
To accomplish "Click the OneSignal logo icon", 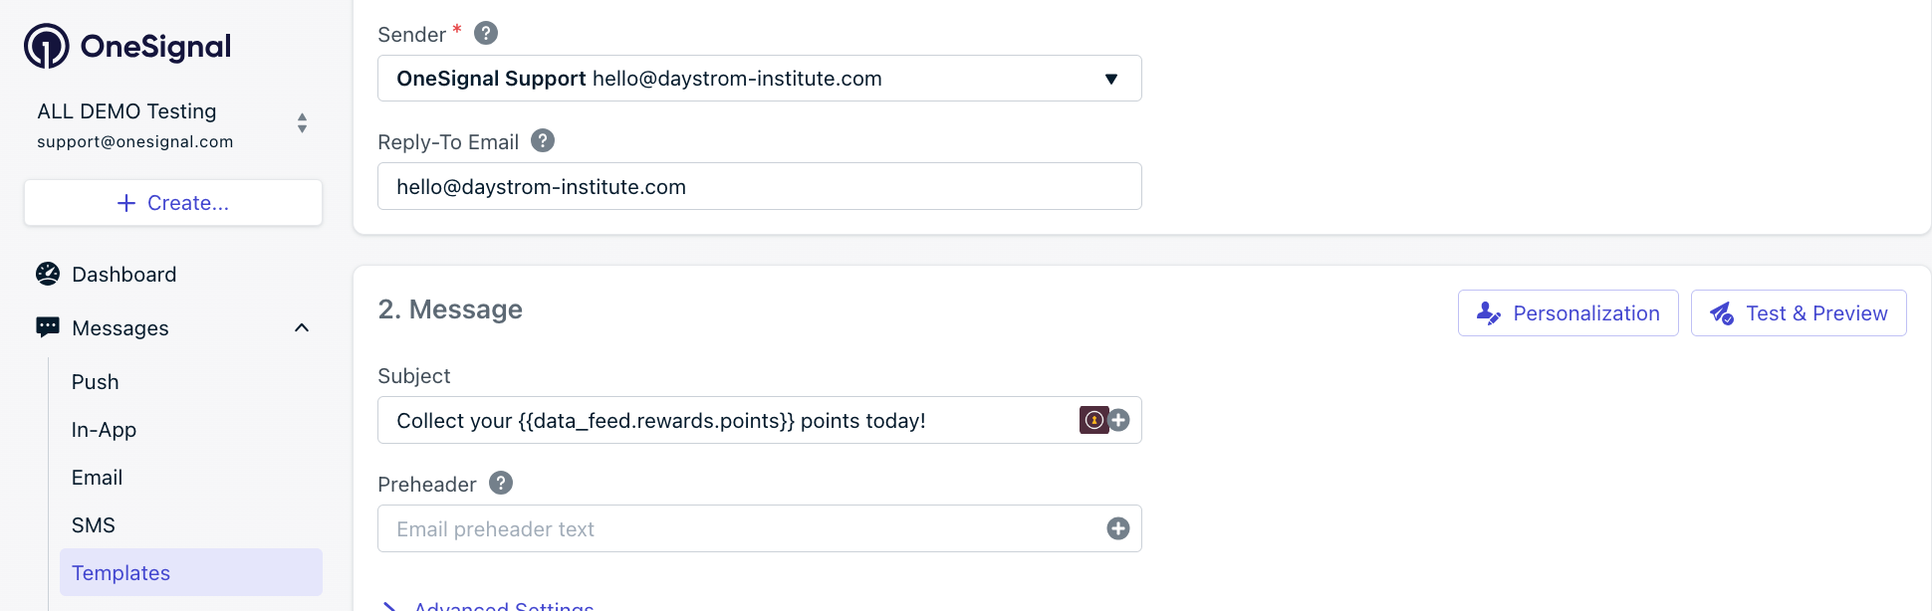I will (x=47, y=46).
